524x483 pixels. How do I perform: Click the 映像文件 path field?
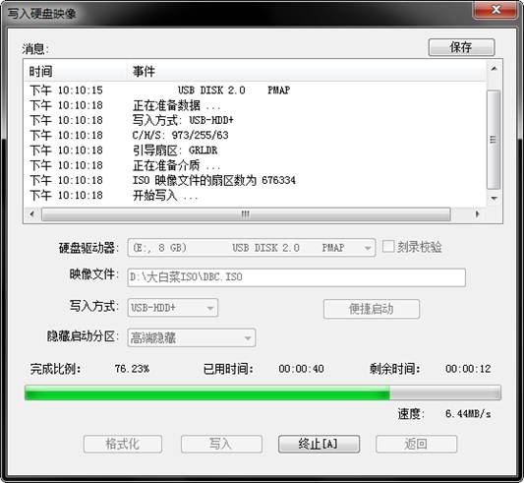[296, 277]
